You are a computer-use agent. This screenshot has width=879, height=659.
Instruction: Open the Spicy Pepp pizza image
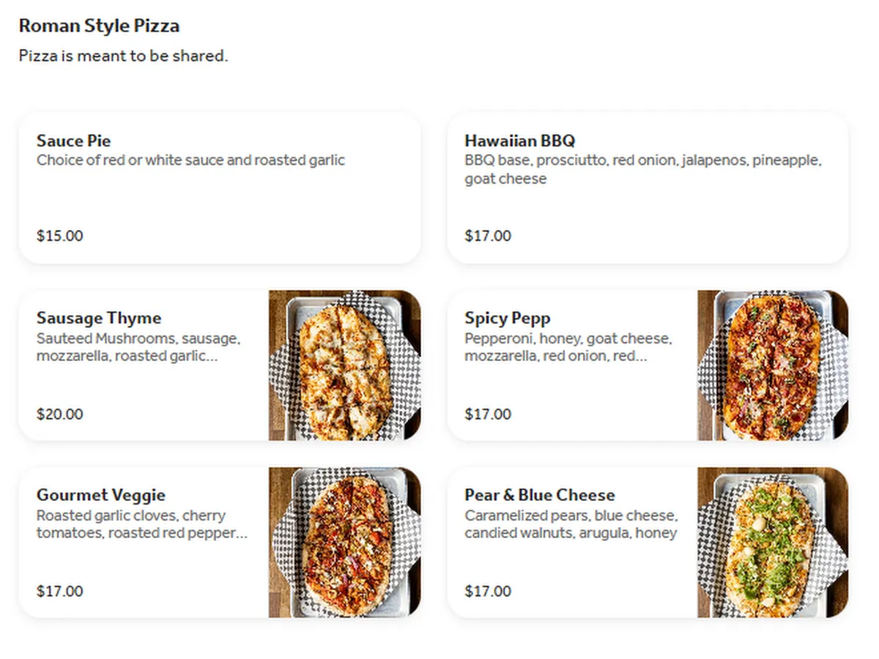pos(773,365)
